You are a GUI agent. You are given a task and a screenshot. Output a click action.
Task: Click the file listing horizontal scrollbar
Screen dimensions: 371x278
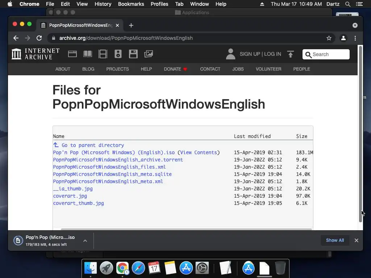click(187, 229)
